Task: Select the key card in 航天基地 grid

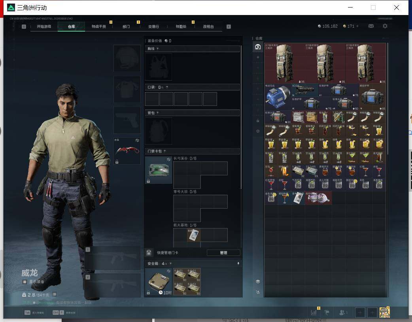Action: coord(194,235)
